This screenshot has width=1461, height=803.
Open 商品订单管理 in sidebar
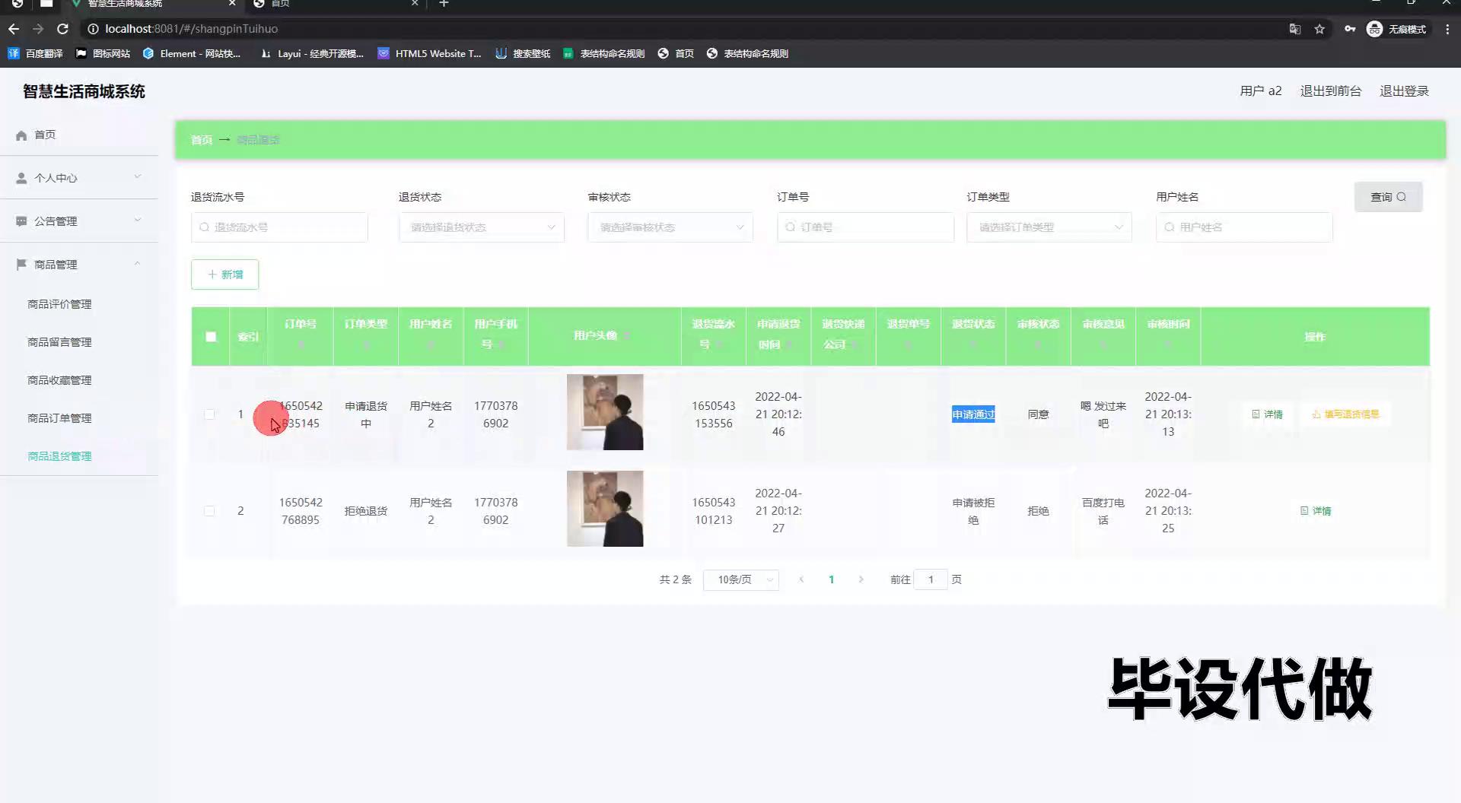59,418
